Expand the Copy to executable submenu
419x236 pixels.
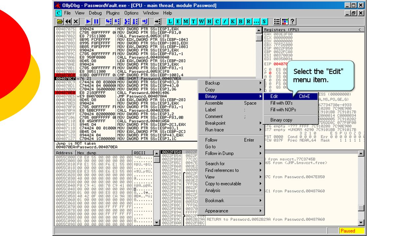[231, 184]
